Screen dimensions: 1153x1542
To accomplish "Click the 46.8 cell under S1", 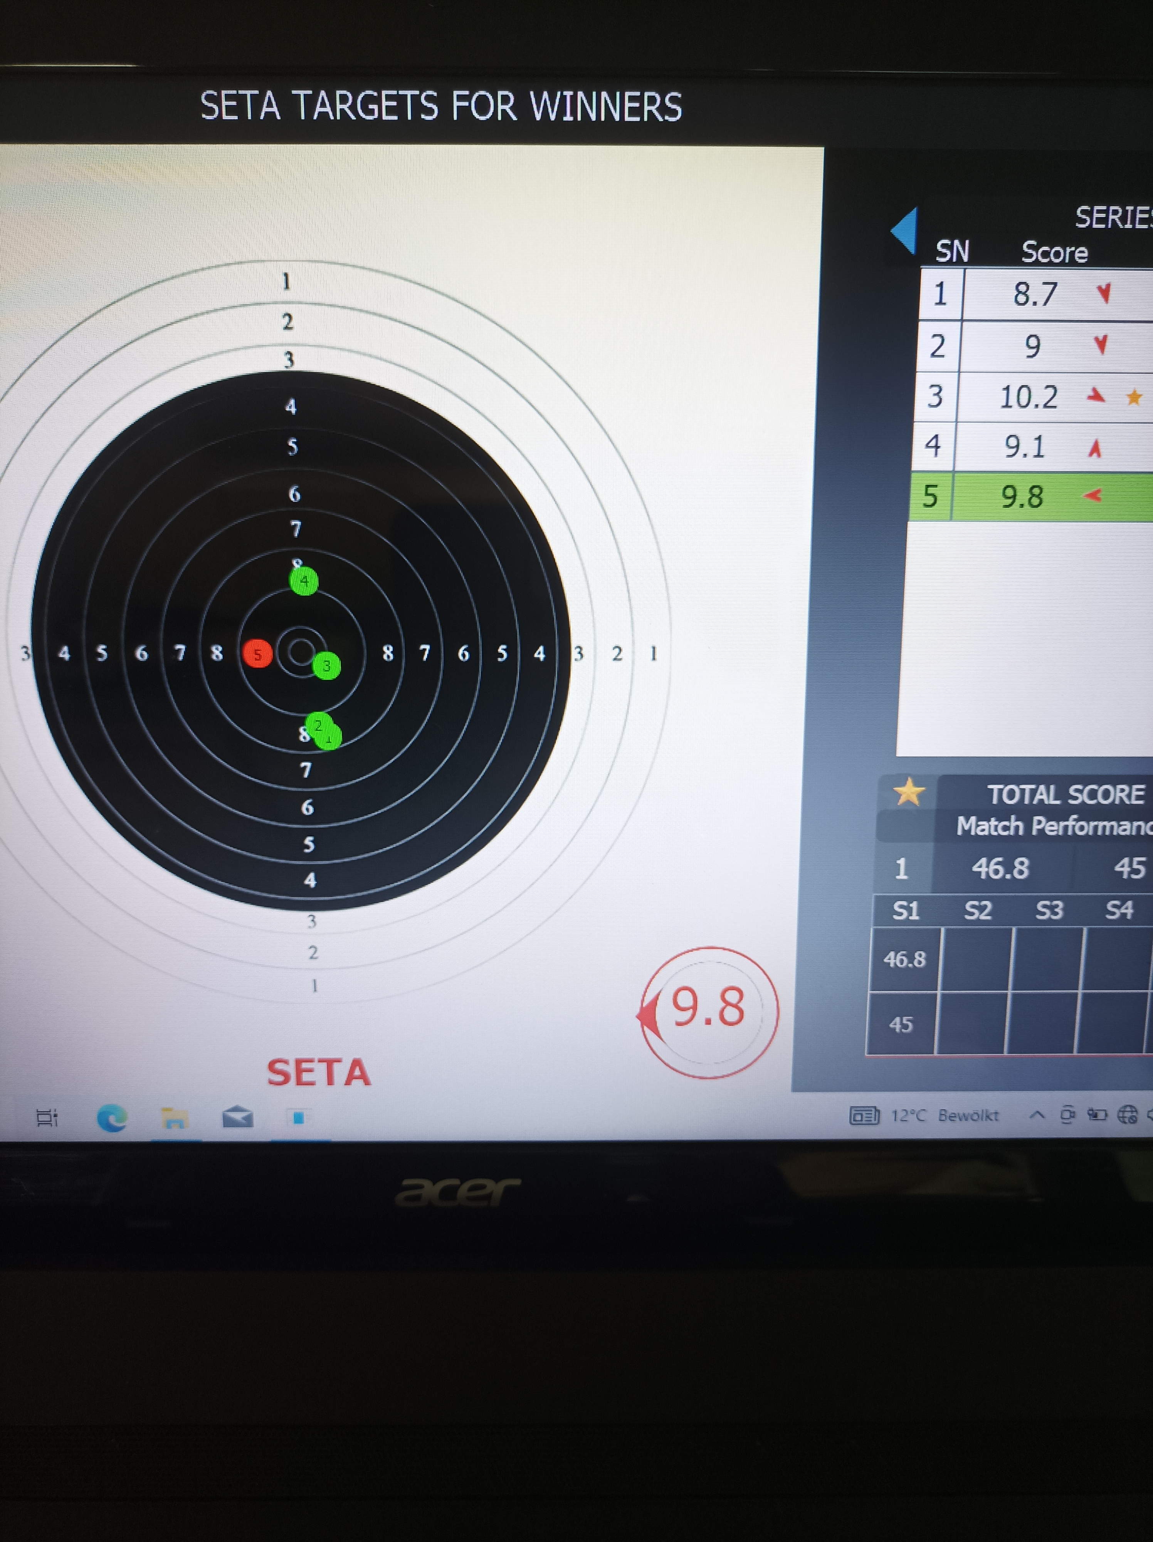I will click(x=904, y=960).
